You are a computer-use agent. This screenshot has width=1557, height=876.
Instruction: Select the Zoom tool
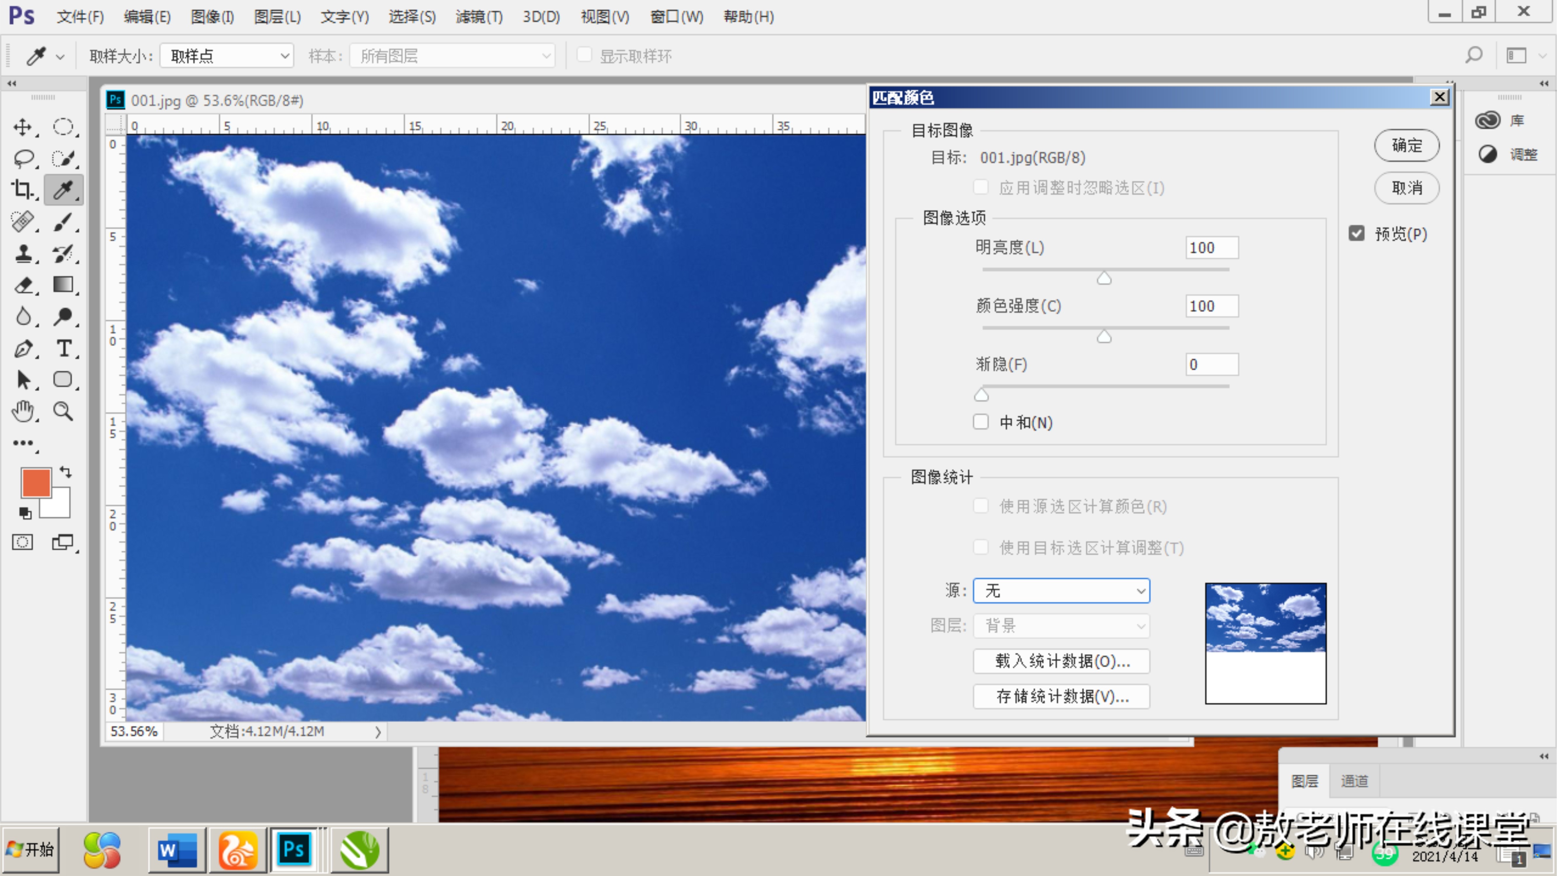pyautogui.click(x=63, y=412)
